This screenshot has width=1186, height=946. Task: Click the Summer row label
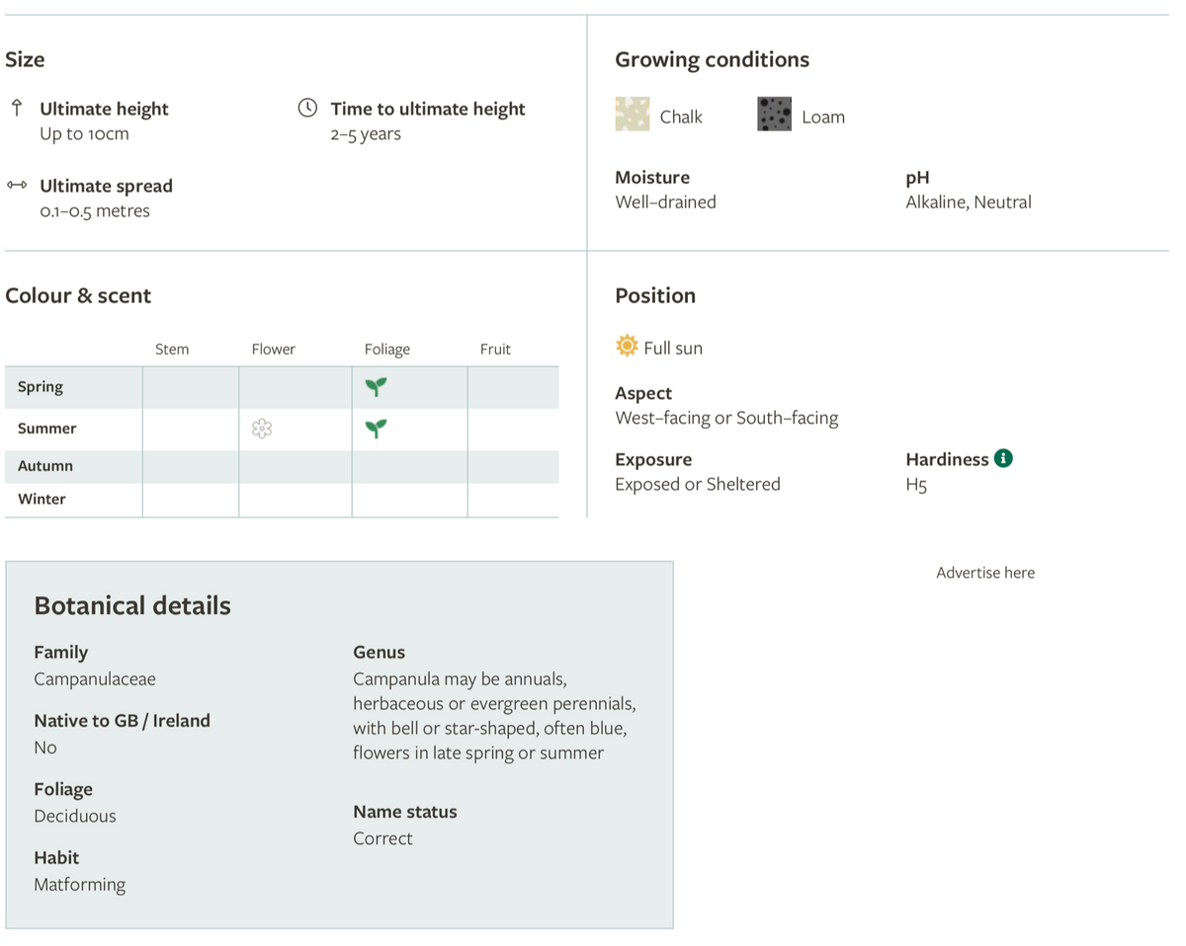pyautogui.click(x=47, y=429)
